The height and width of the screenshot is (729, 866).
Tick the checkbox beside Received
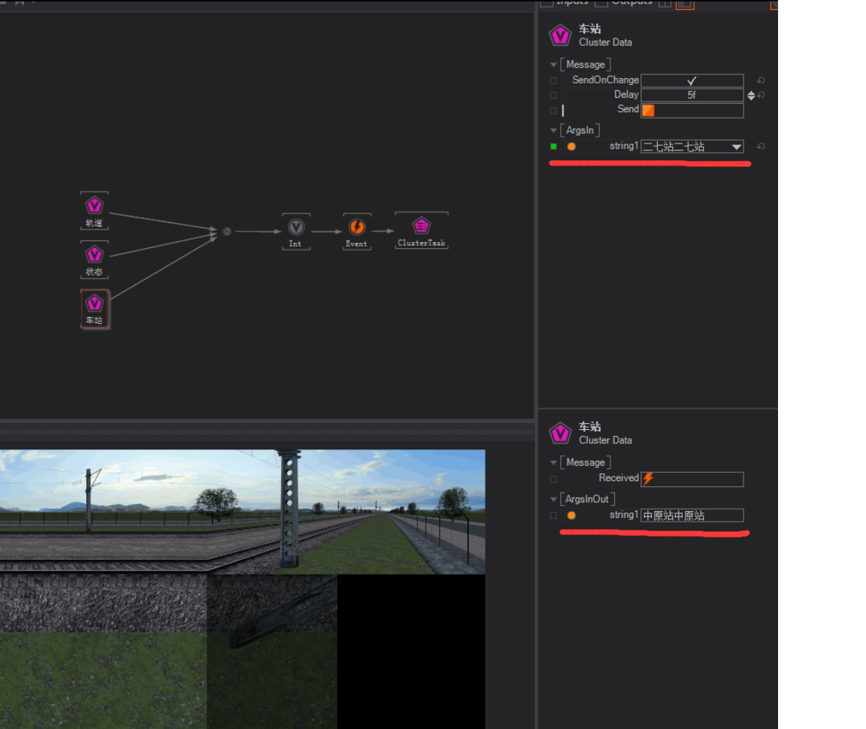click(554, 479)
